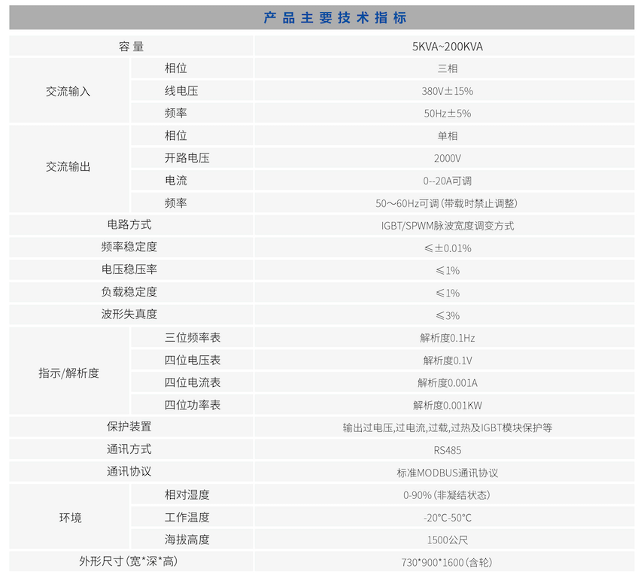Image resolution: width=644 pixels, height=581 pixels.
Task: Click the 交流输出 section header
Action: pos(68,167)
